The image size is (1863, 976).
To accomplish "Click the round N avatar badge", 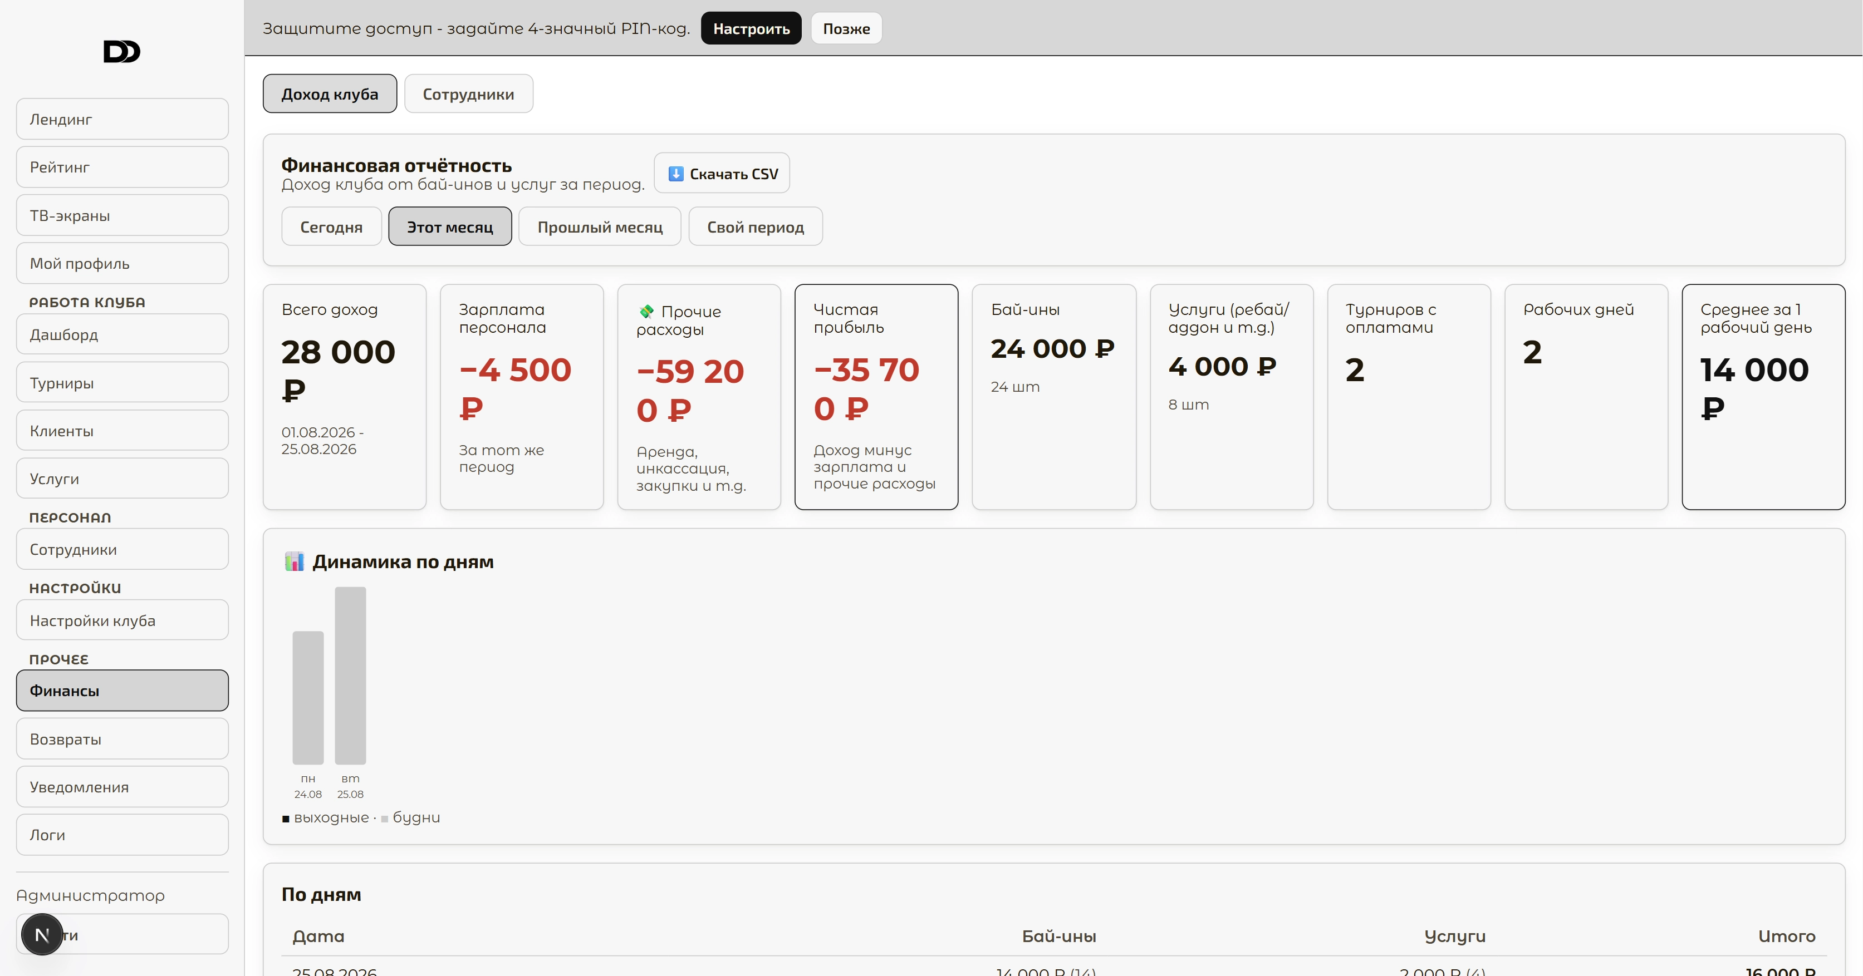I will (x=42, y=934).
